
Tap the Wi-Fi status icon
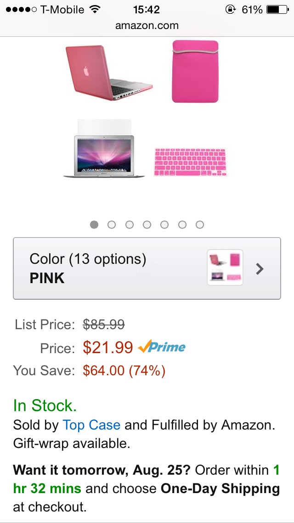point(95,10)
